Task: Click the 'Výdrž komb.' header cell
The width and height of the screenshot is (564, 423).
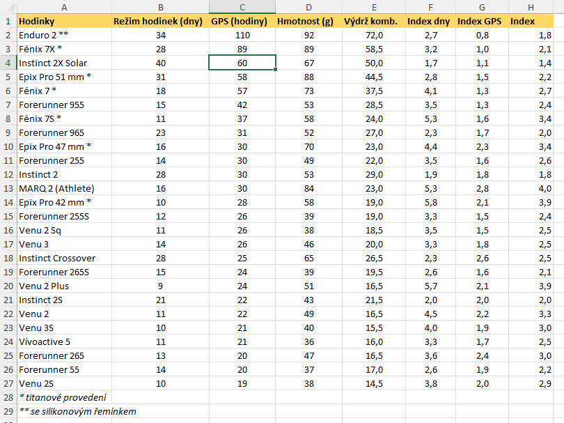Action: coord(374,21)
